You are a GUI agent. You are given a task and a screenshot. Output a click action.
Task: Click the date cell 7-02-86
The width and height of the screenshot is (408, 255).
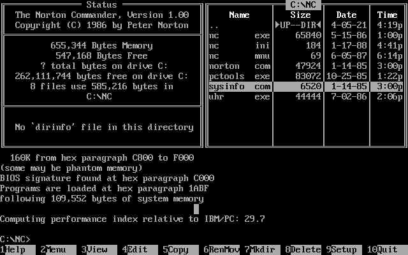pyautogui.click(x=349, y=96)
